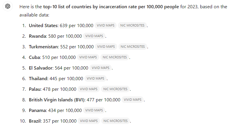Click the bold top-10 list heading text

click(x=111, y=7)
